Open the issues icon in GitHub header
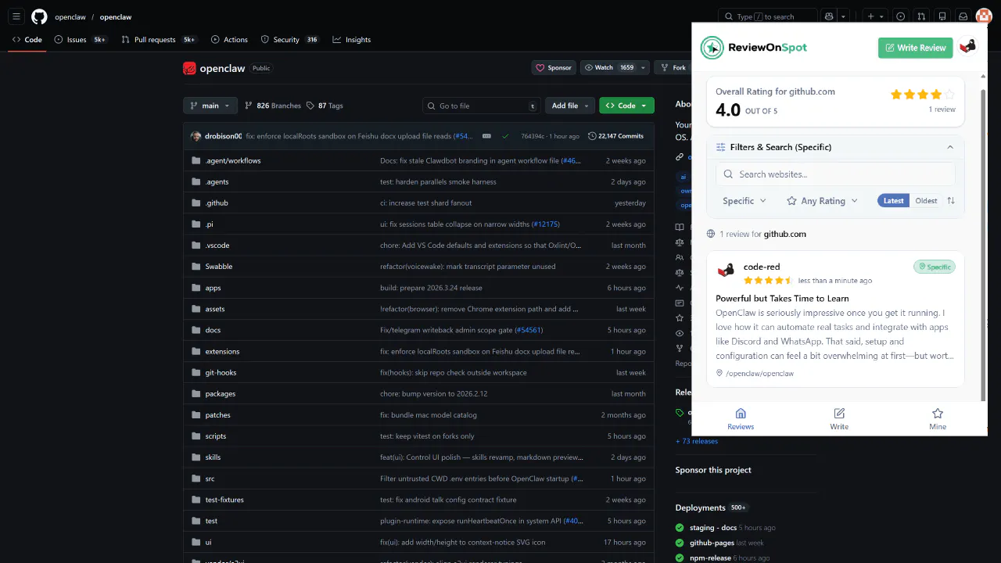The image size is (1001, 563). (x=901, y=16)
